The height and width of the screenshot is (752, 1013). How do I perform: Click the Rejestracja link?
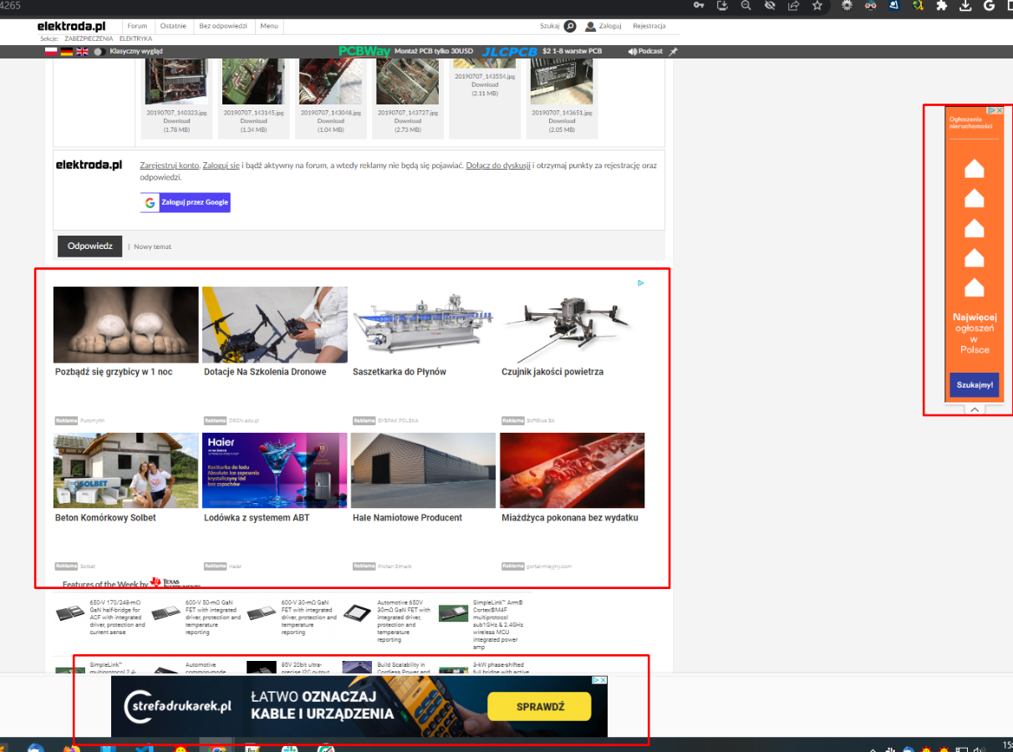(x=649, y=26)
